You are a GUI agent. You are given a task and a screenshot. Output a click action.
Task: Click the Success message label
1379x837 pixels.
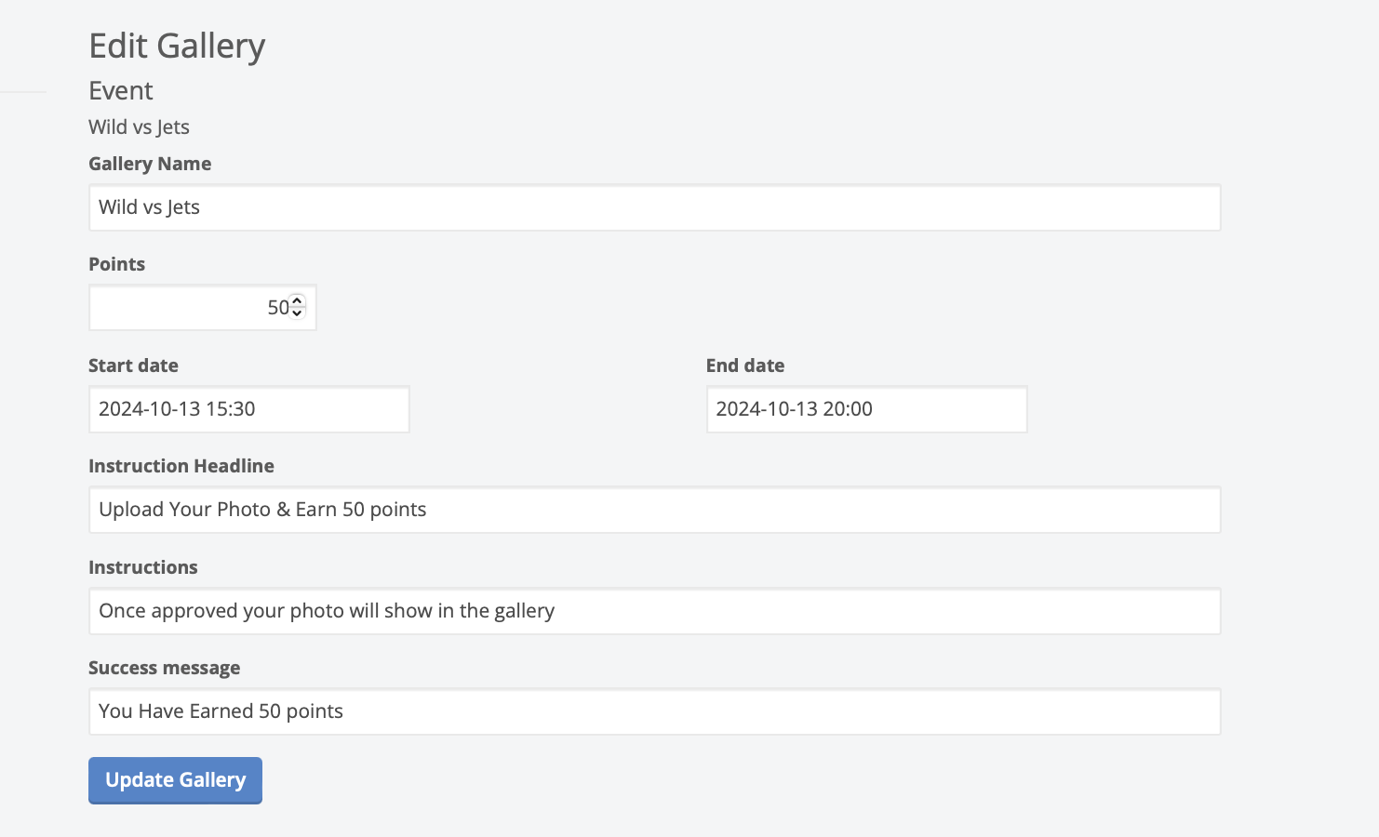(x=164, y=668)
